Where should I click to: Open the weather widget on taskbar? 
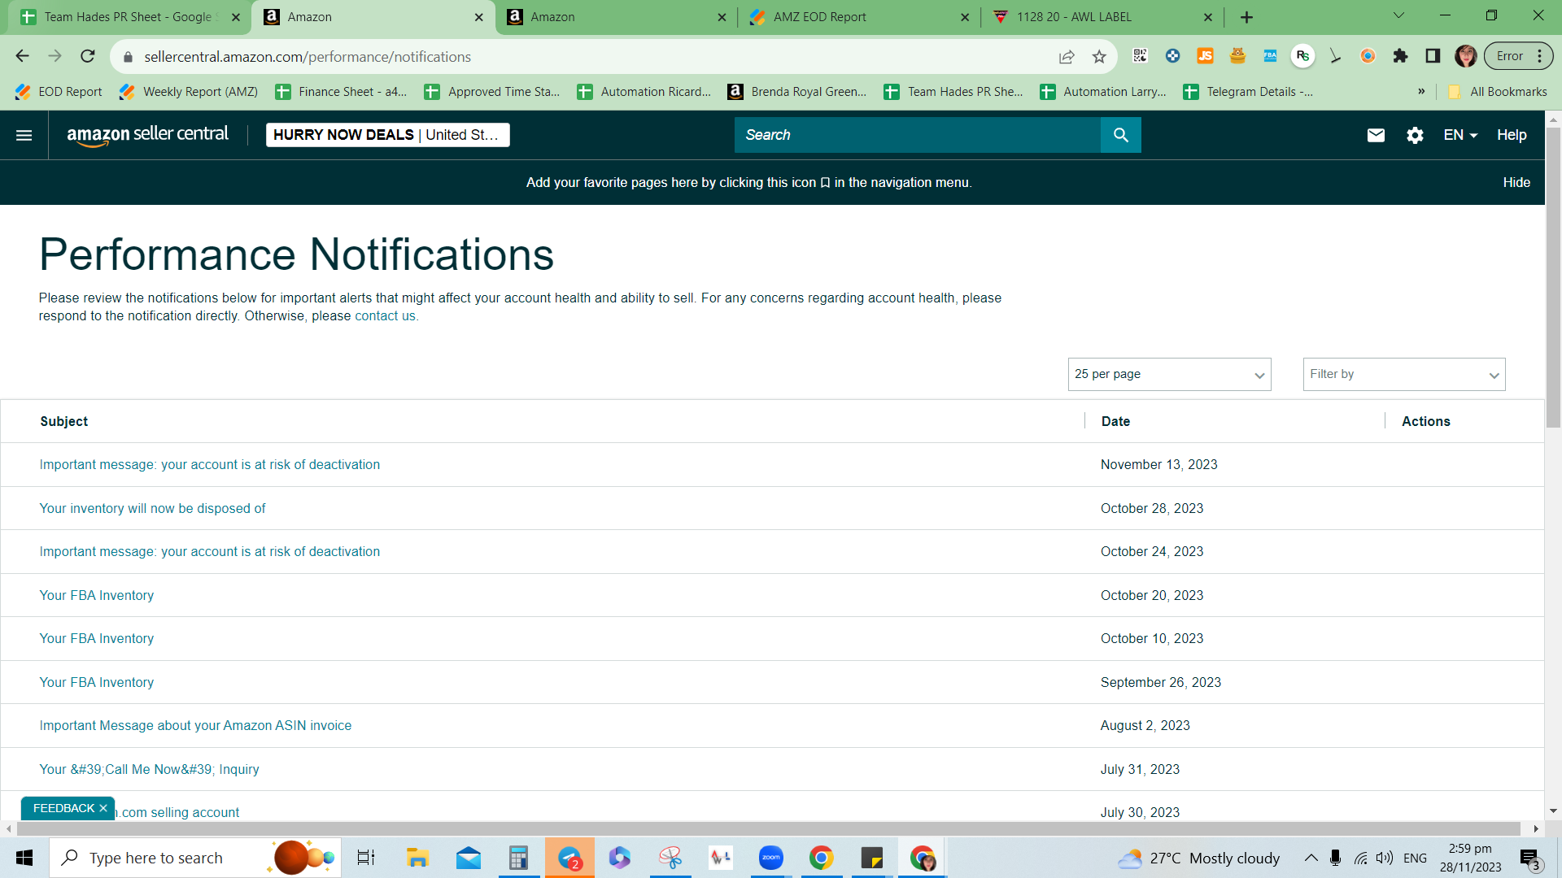[x=1198, y=858]
